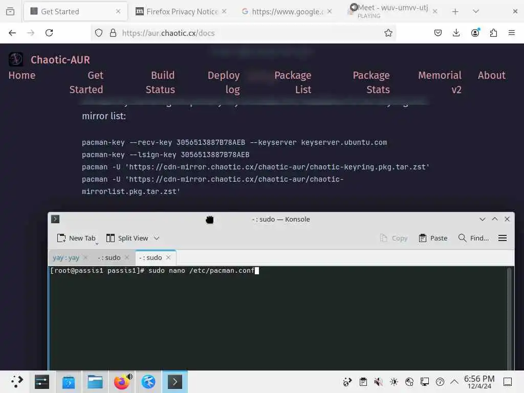This screenshot has width=524, height=393.
Task: Open Firefox downloads panel
Action: (x=456, y=33)
